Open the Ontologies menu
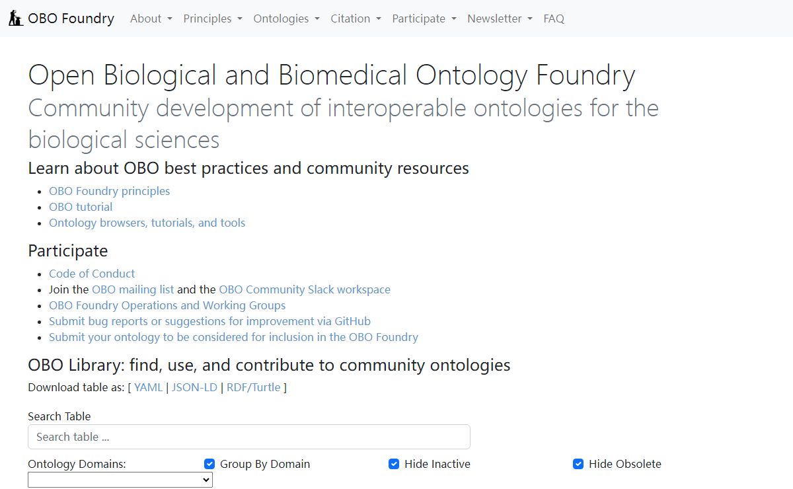The height and width of the screenshot is (489, 793). point(286,19)
